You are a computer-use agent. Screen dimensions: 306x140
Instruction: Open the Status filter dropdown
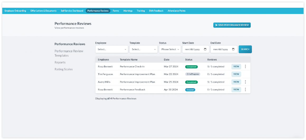(x=170, y=49)
